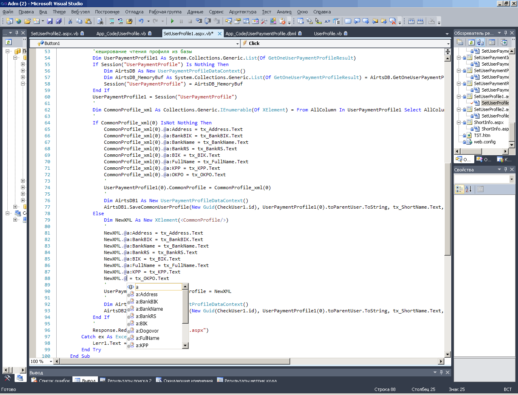Open web.config in Solution Explorer

(484, 142)
